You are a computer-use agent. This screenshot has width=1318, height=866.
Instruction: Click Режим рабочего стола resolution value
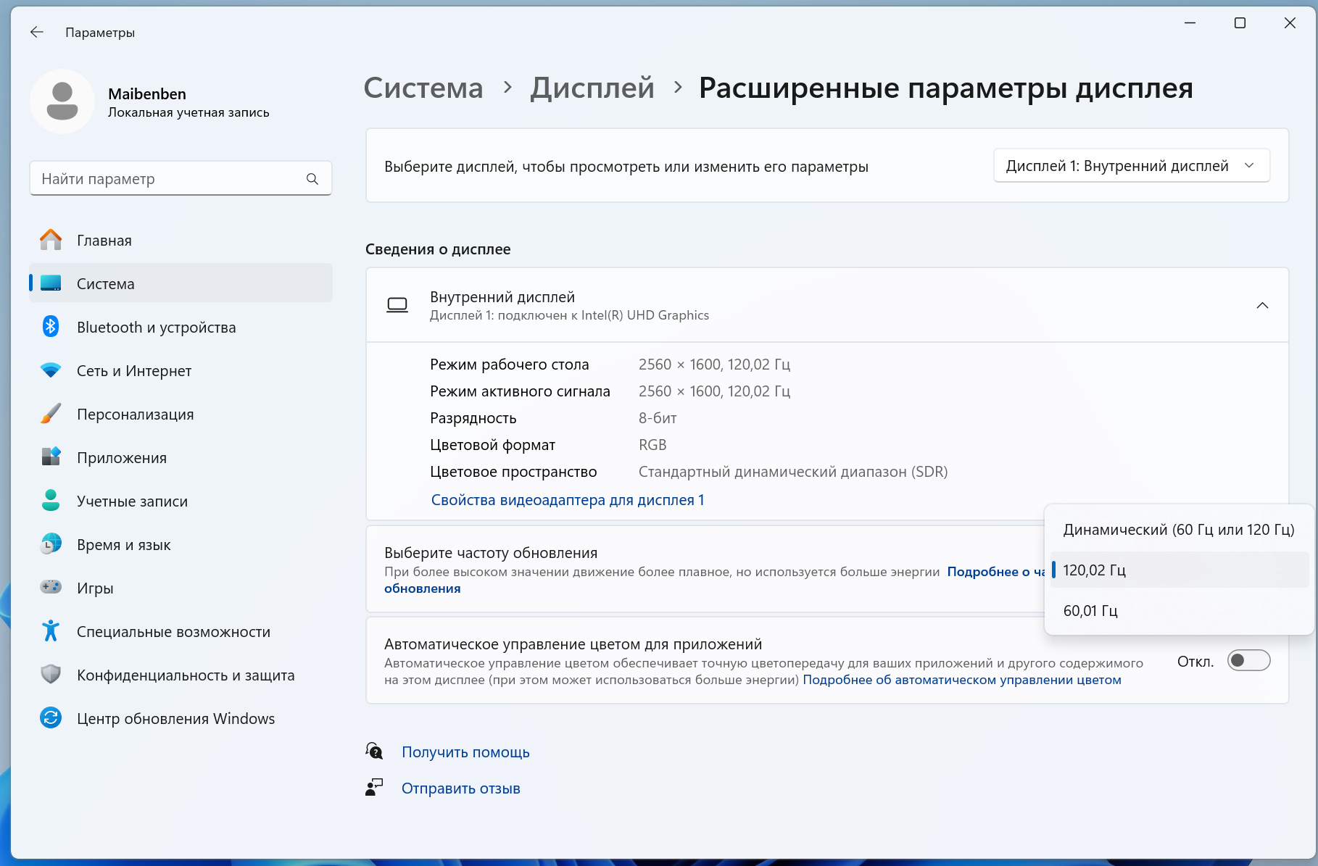714,365
